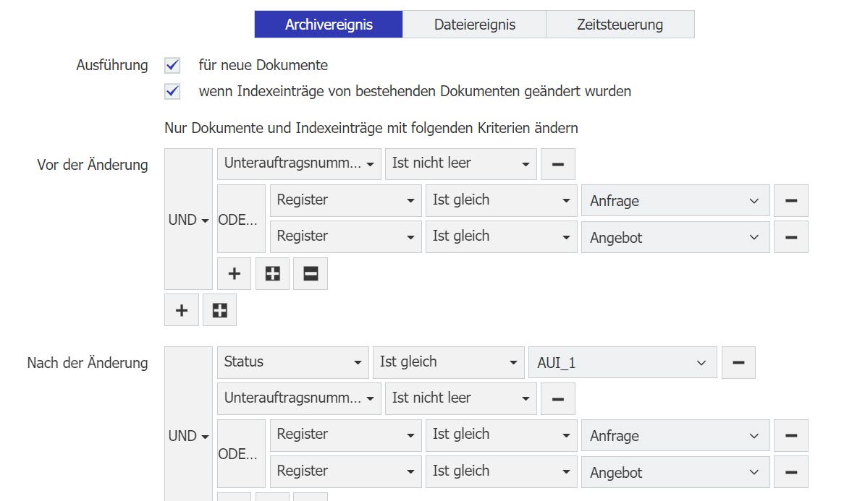Viewport: 844px width, 501px height.
Task: Add a new group below the UND block
Action: [220, 310]
